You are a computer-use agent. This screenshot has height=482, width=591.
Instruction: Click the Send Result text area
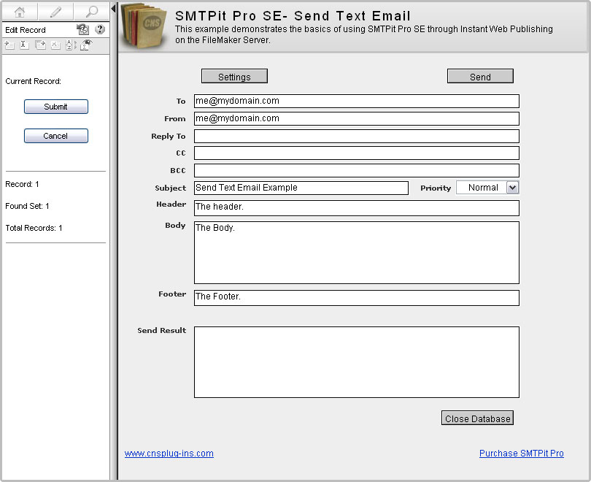(357, 362)
